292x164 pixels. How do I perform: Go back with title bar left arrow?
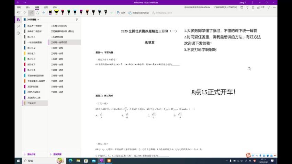(18, 2)
